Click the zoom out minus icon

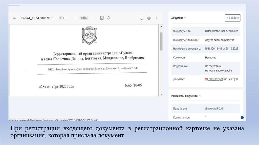75,18
